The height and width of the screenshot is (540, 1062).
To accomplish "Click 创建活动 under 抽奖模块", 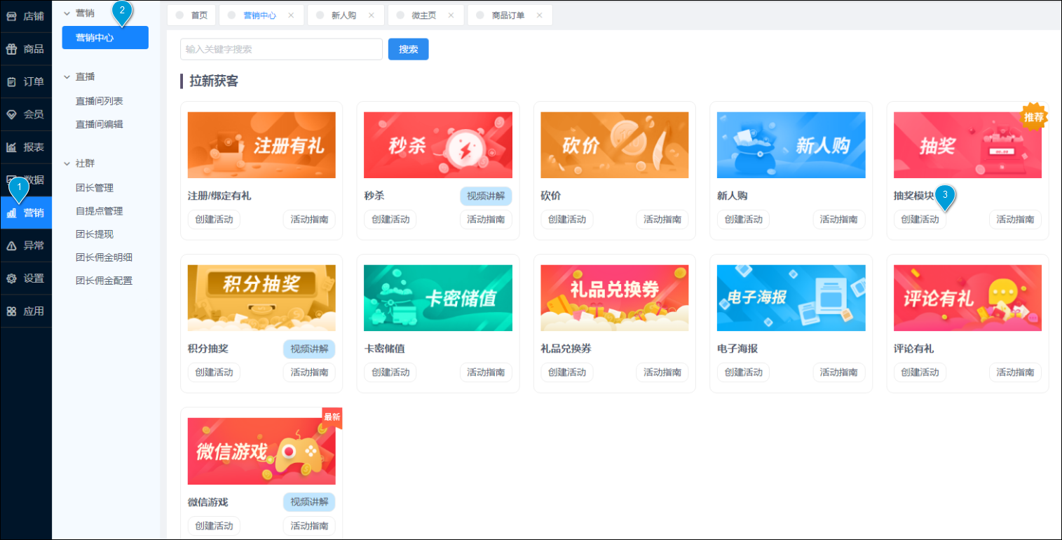I will pyautogui.click(x=920, y=220).
